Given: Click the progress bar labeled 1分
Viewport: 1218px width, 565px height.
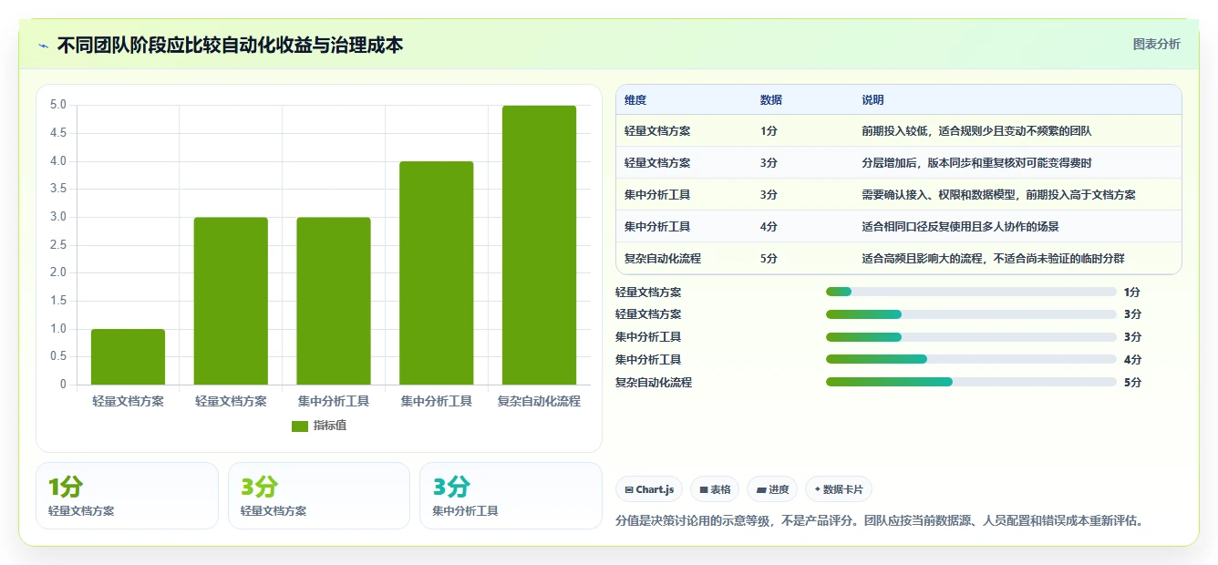Looking at the screenshot, I should point(971,292).
